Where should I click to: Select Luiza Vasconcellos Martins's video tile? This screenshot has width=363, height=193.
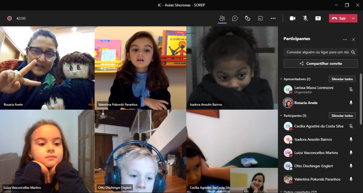pyautogui.click(x=47, y=151)
